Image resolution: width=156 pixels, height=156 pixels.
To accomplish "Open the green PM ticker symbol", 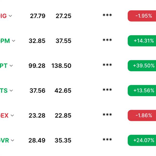I will point(5,41).
